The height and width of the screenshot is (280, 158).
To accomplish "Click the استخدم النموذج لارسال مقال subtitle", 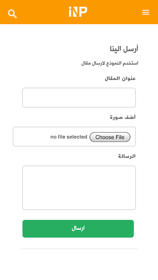I will [x=110, y=63].
